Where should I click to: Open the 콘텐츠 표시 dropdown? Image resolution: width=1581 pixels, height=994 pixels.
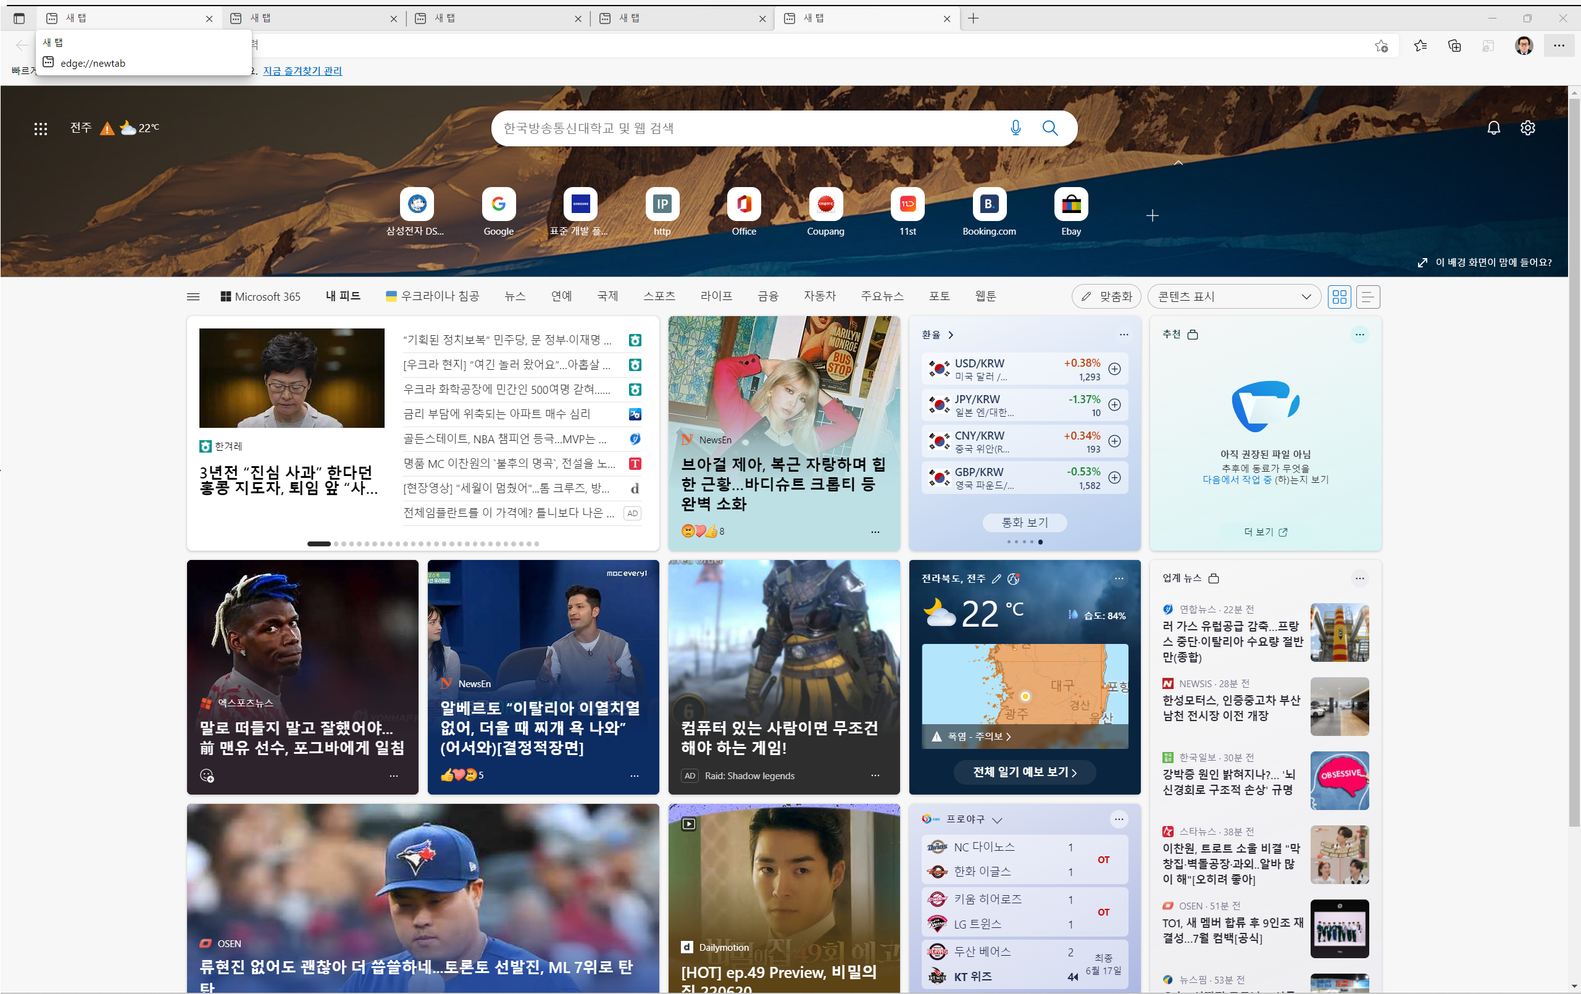click(1233, 297)
